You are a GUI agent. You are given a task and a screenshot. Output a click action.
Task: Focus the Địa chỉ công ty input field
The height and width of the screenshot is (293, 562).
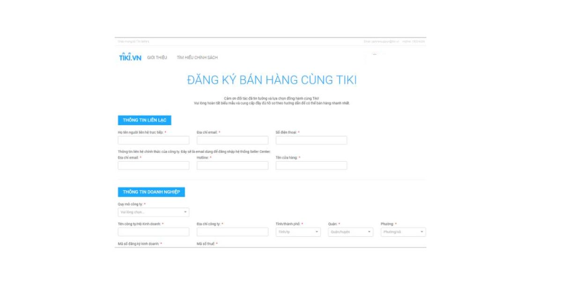pyautogui.click(x=232, y=232)
